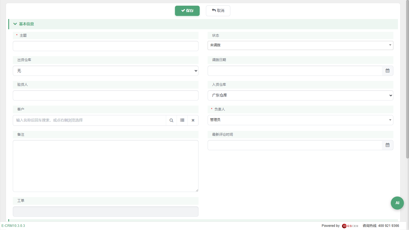
Task: Click the 客户 search input box
Action: click(89, 120)
